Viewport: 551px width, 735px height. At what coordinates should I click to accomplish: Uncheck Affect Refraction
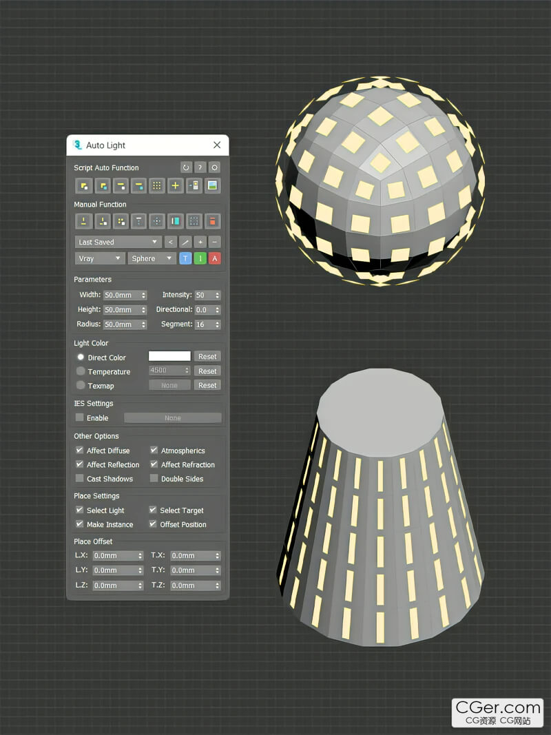[x=154, y=464]
